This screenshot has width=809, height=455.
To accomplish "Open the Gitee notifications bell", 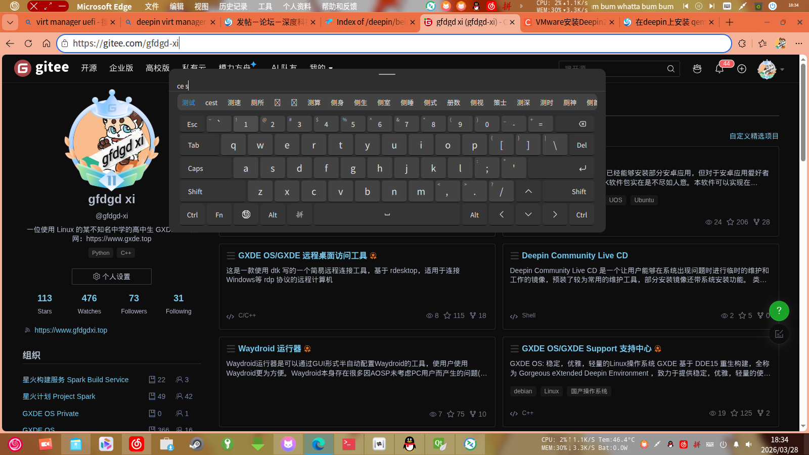I will (x=720, y=69).
